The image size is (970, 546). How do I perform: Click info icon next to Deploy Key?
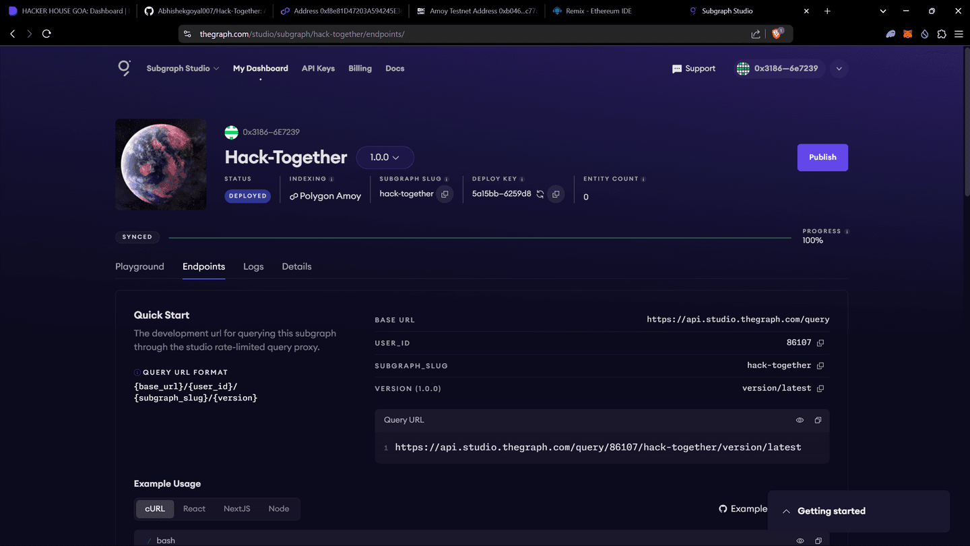(523, 179)
